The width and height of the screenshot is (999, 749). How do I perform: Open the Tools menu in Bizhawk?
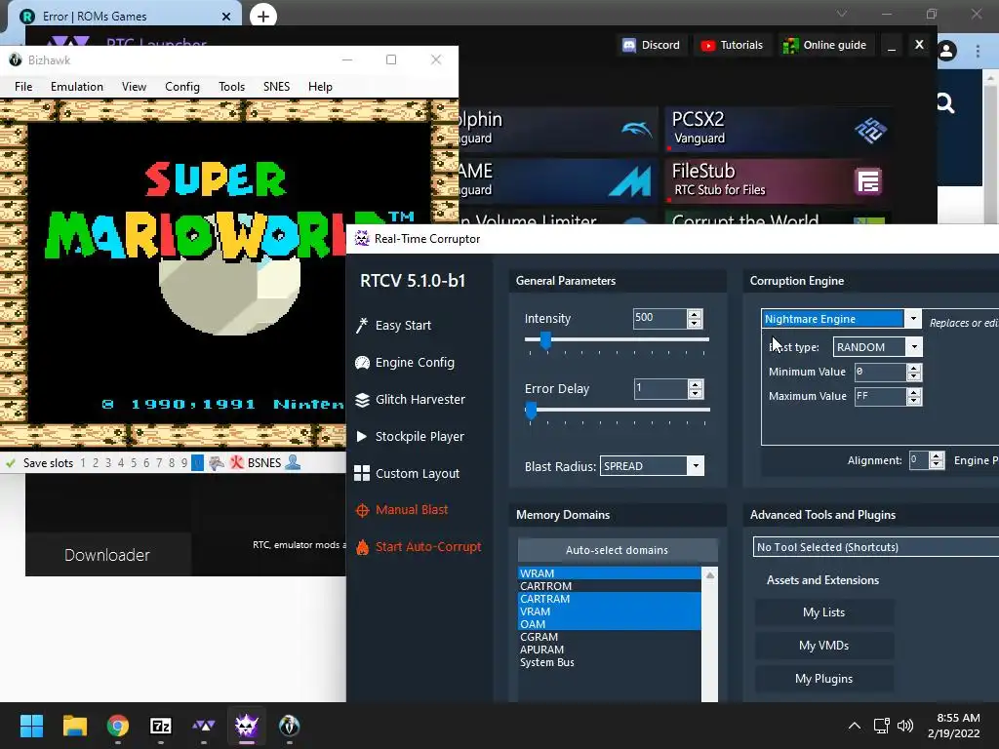tap(231, 87)
